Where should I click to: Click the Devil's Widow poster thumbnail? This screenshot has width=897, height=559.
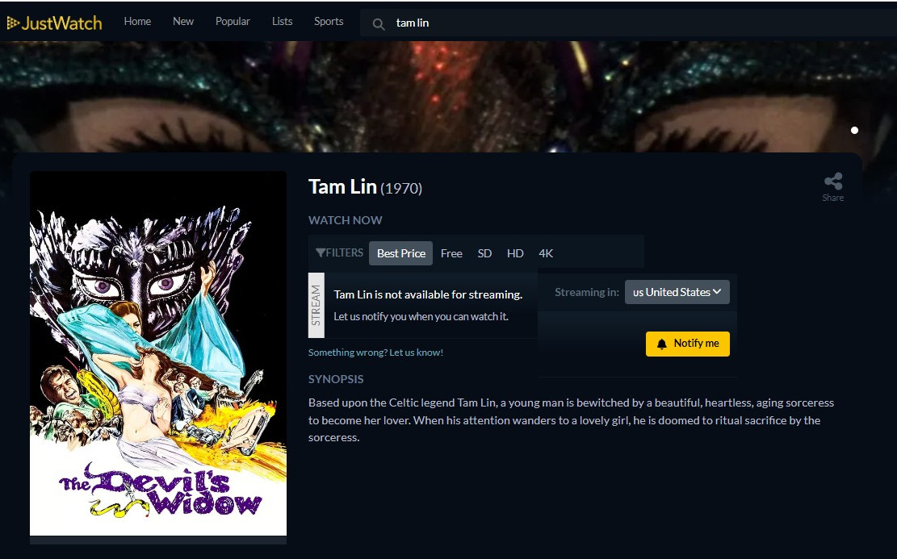[158, 353]
